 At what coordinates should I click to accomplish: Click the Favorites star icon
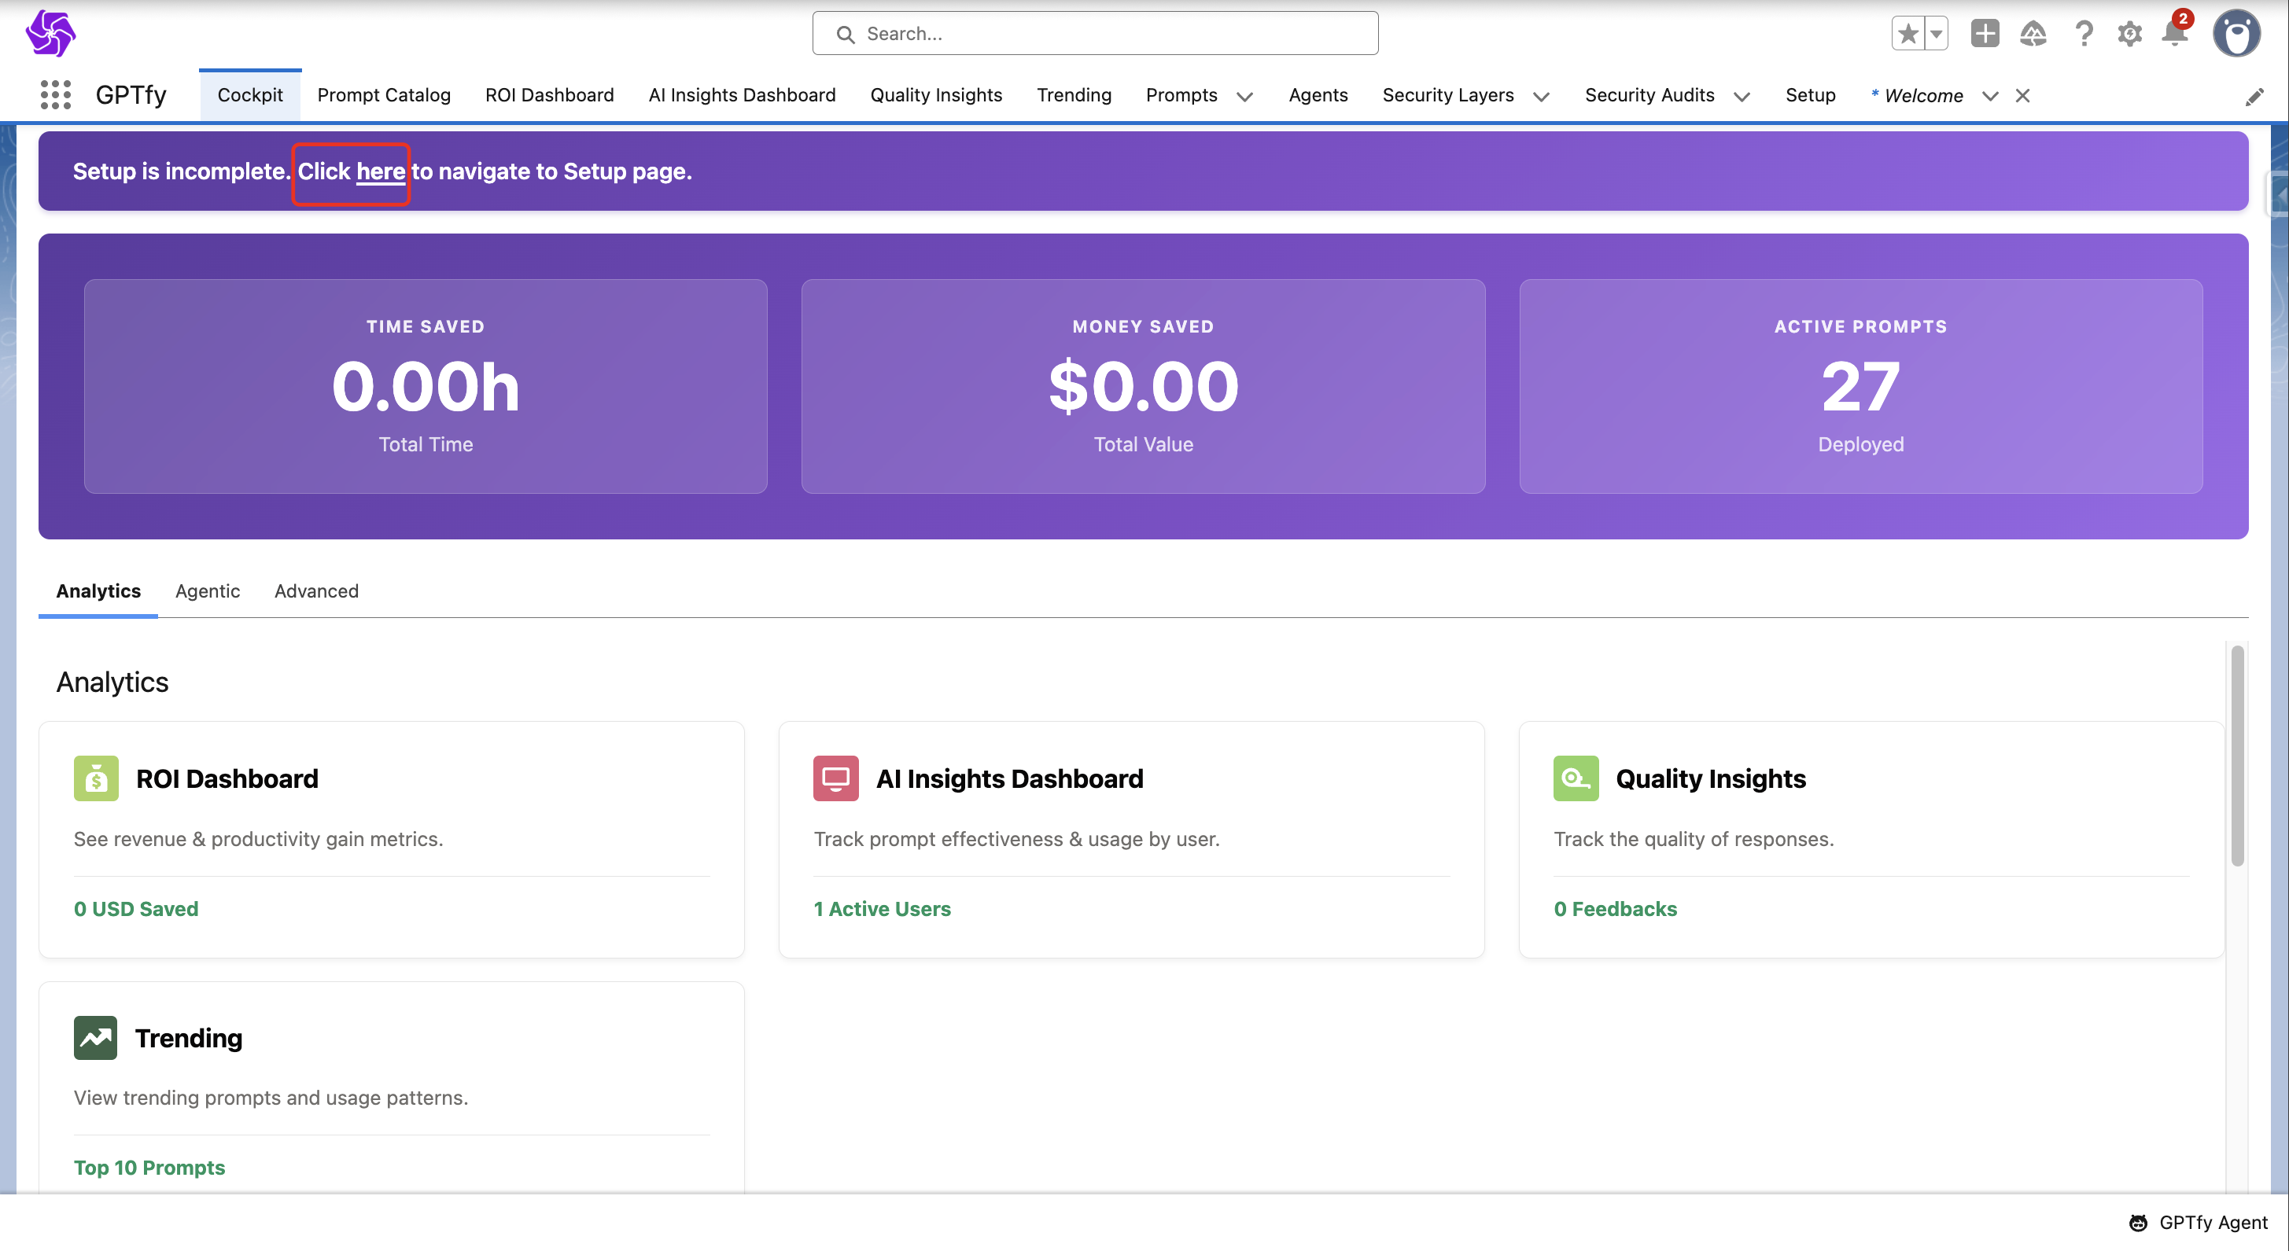click(1907, 34)
